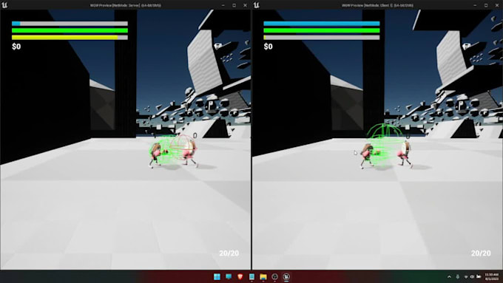This screenshot has width=503, height=283.
Task: Click the 20/20 ammo counter in Server view
Action: 229,253
